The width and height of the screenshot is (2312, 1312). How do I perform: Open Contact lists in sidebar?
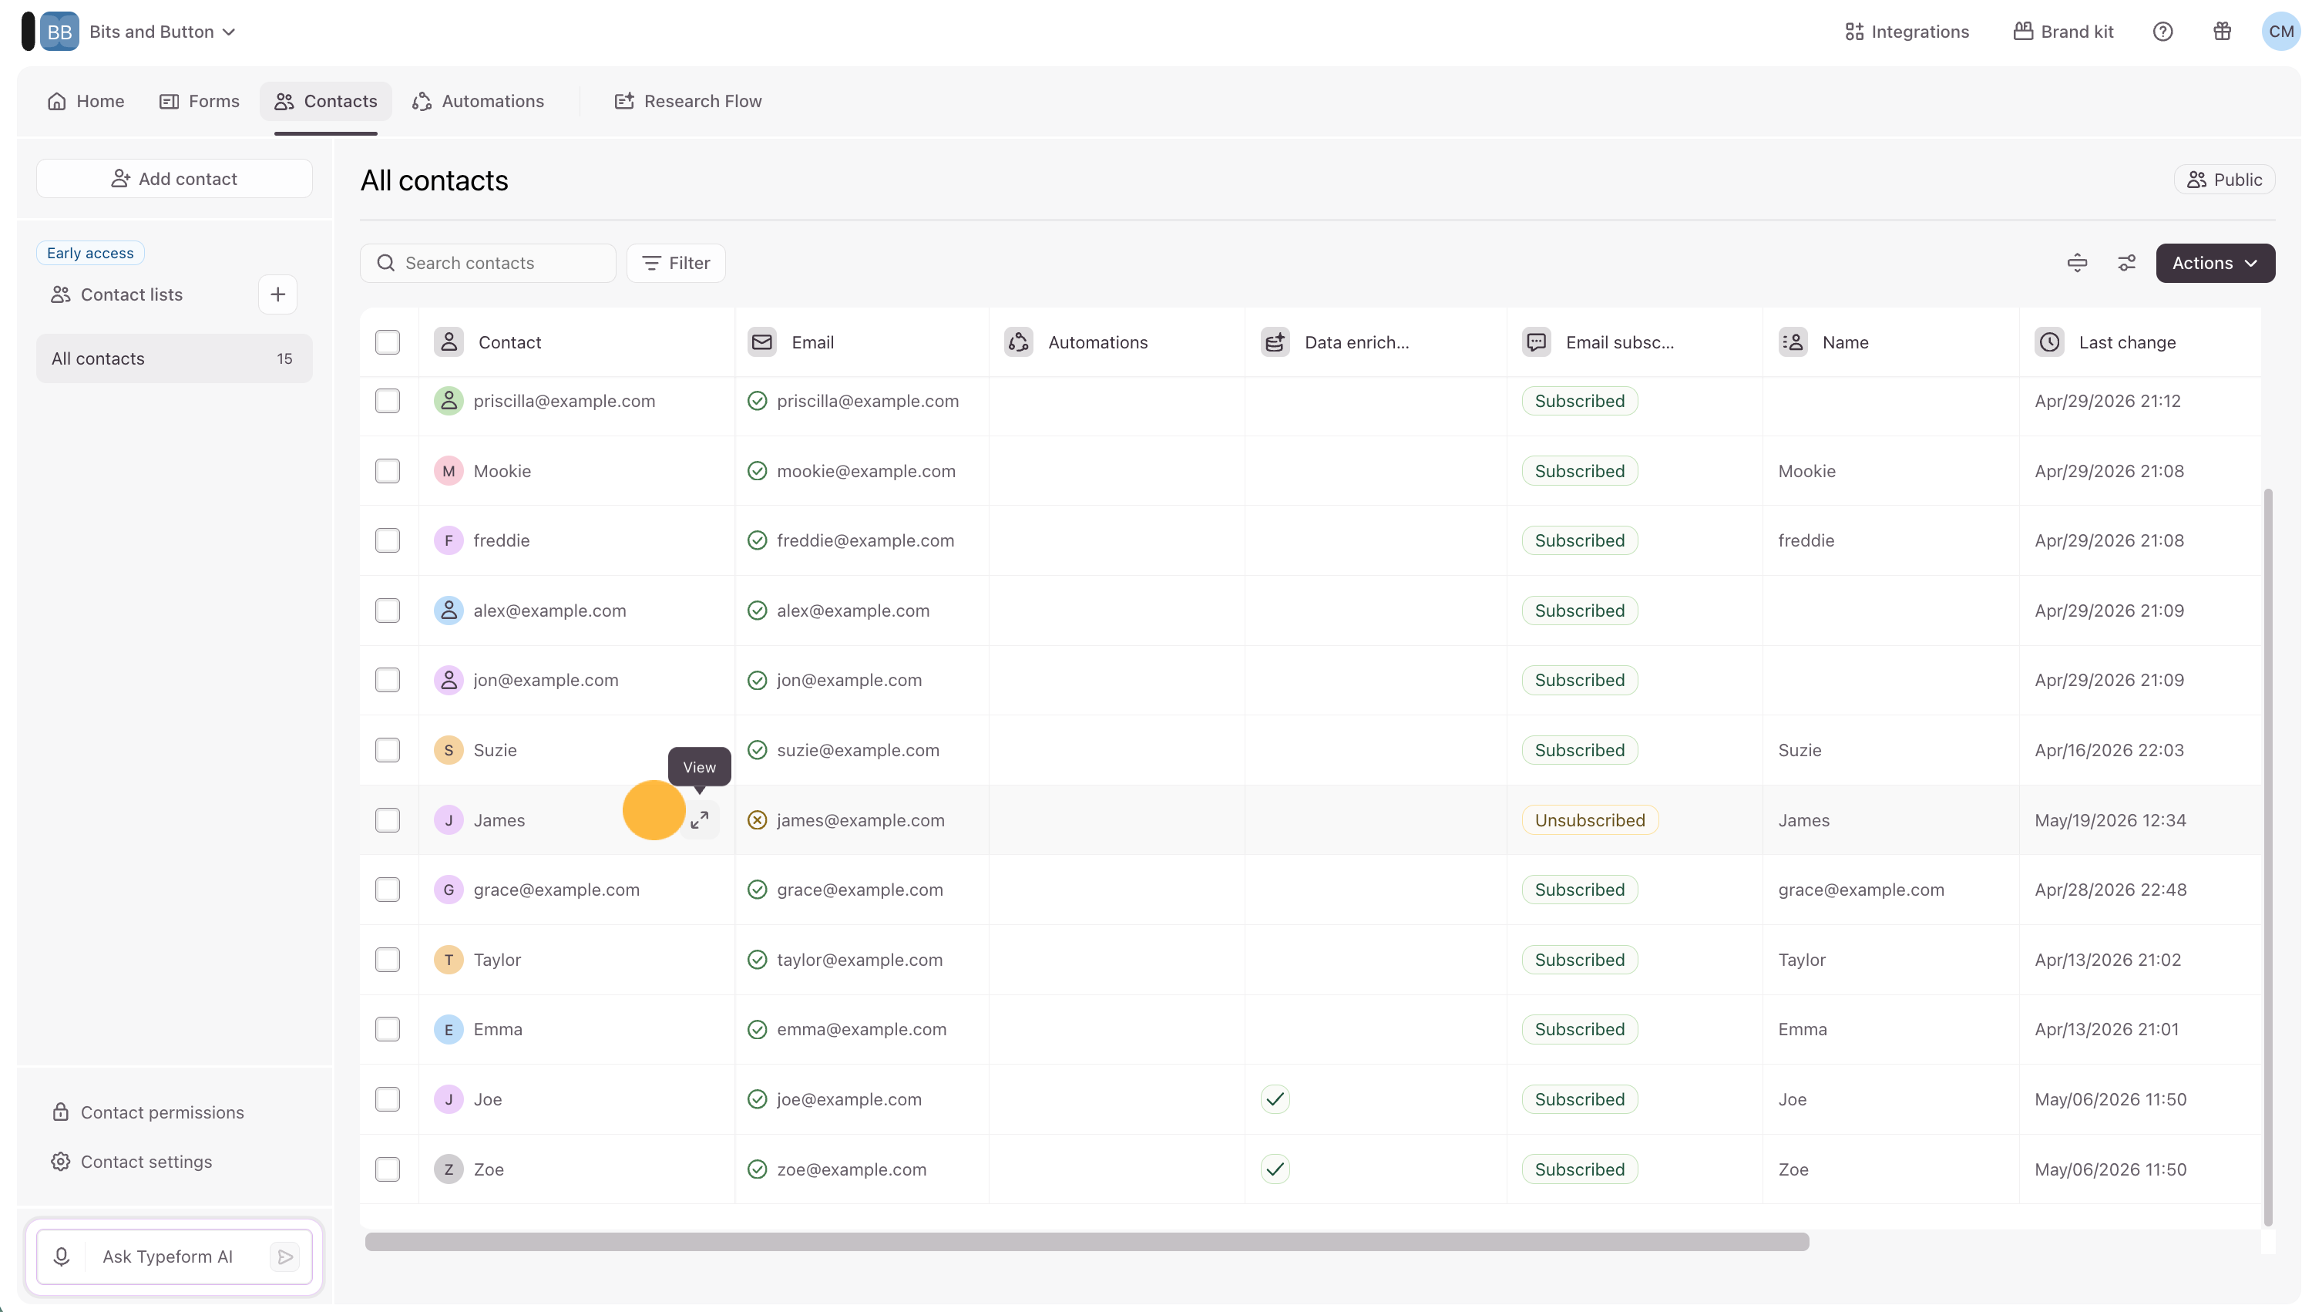point(117,294)
